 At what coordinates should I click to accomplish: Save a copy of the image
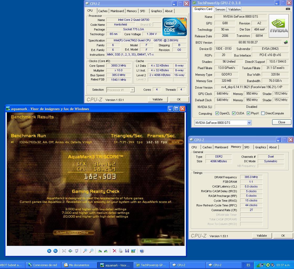coord(127,251)
